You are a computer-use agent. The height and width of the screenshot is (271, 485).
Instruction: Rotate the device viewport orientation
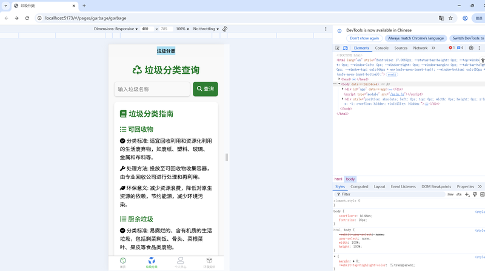(225, 28)
